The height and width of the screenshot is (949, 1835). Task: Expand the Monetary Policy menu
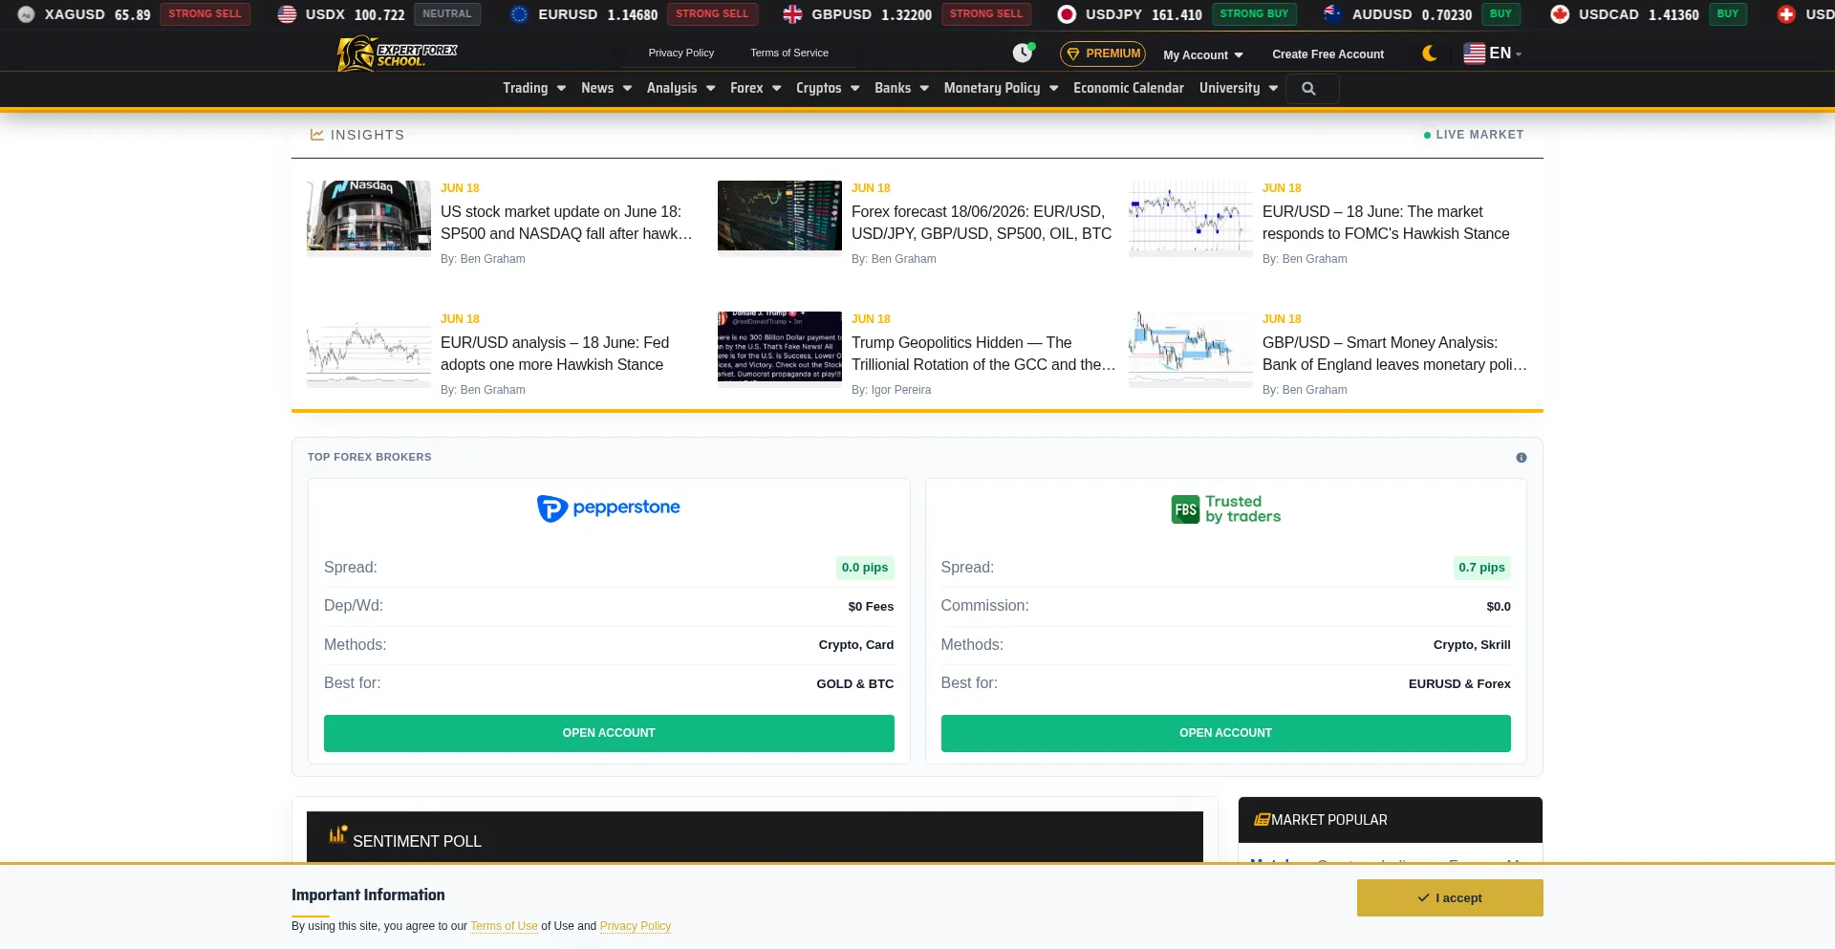tap(1001, 88)
